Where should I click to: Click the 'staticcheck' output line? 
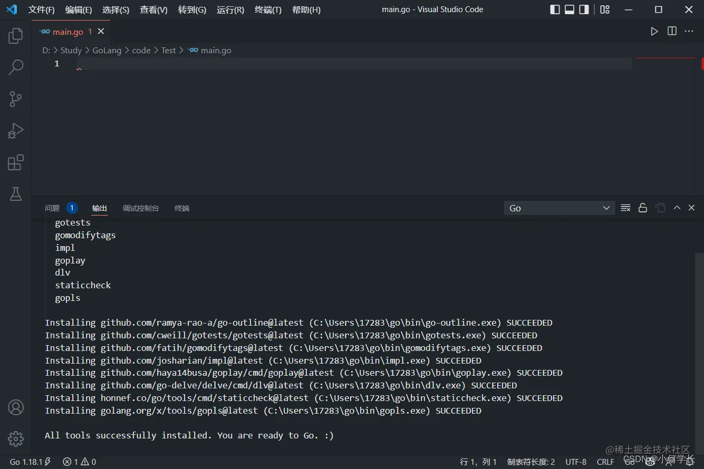(x=83, y=285)
